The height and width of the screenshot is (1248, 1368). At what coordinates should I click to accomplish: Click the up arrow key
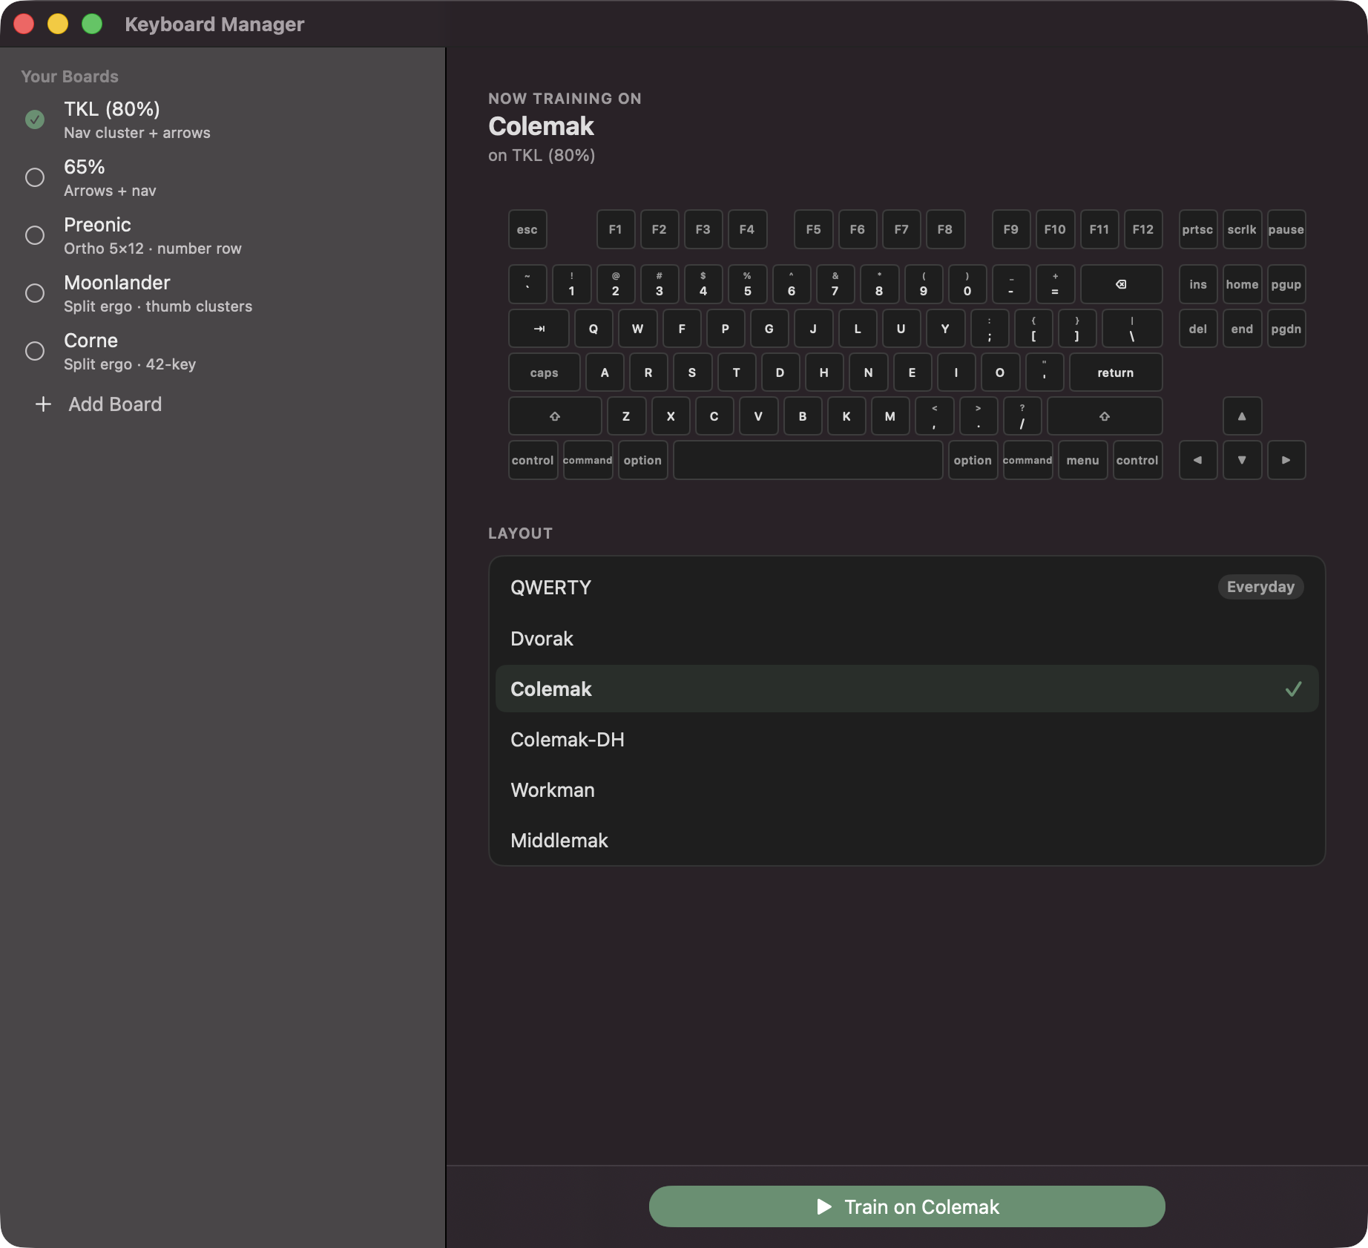click(1242, 416)
